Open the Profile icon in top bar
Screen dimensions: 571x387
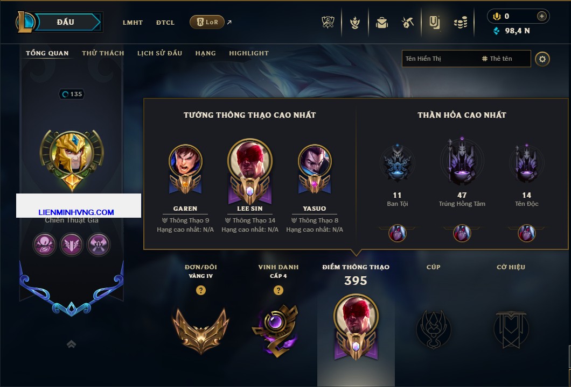coord(434,23)
